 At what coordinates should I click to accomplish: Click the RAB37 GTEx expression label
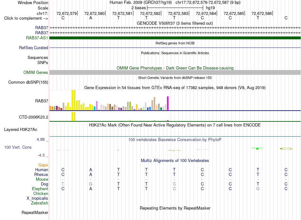(42, 101)
